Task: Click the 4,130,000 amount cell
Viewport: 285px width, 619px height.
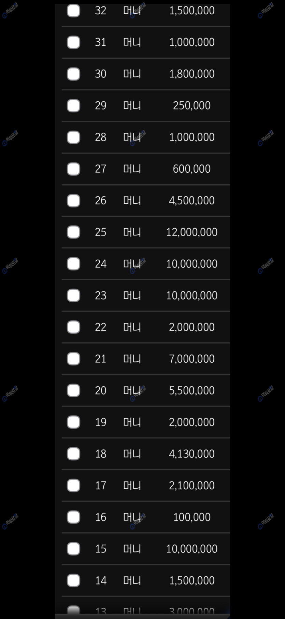Action: pyautogui.click(x=191, y=454)
